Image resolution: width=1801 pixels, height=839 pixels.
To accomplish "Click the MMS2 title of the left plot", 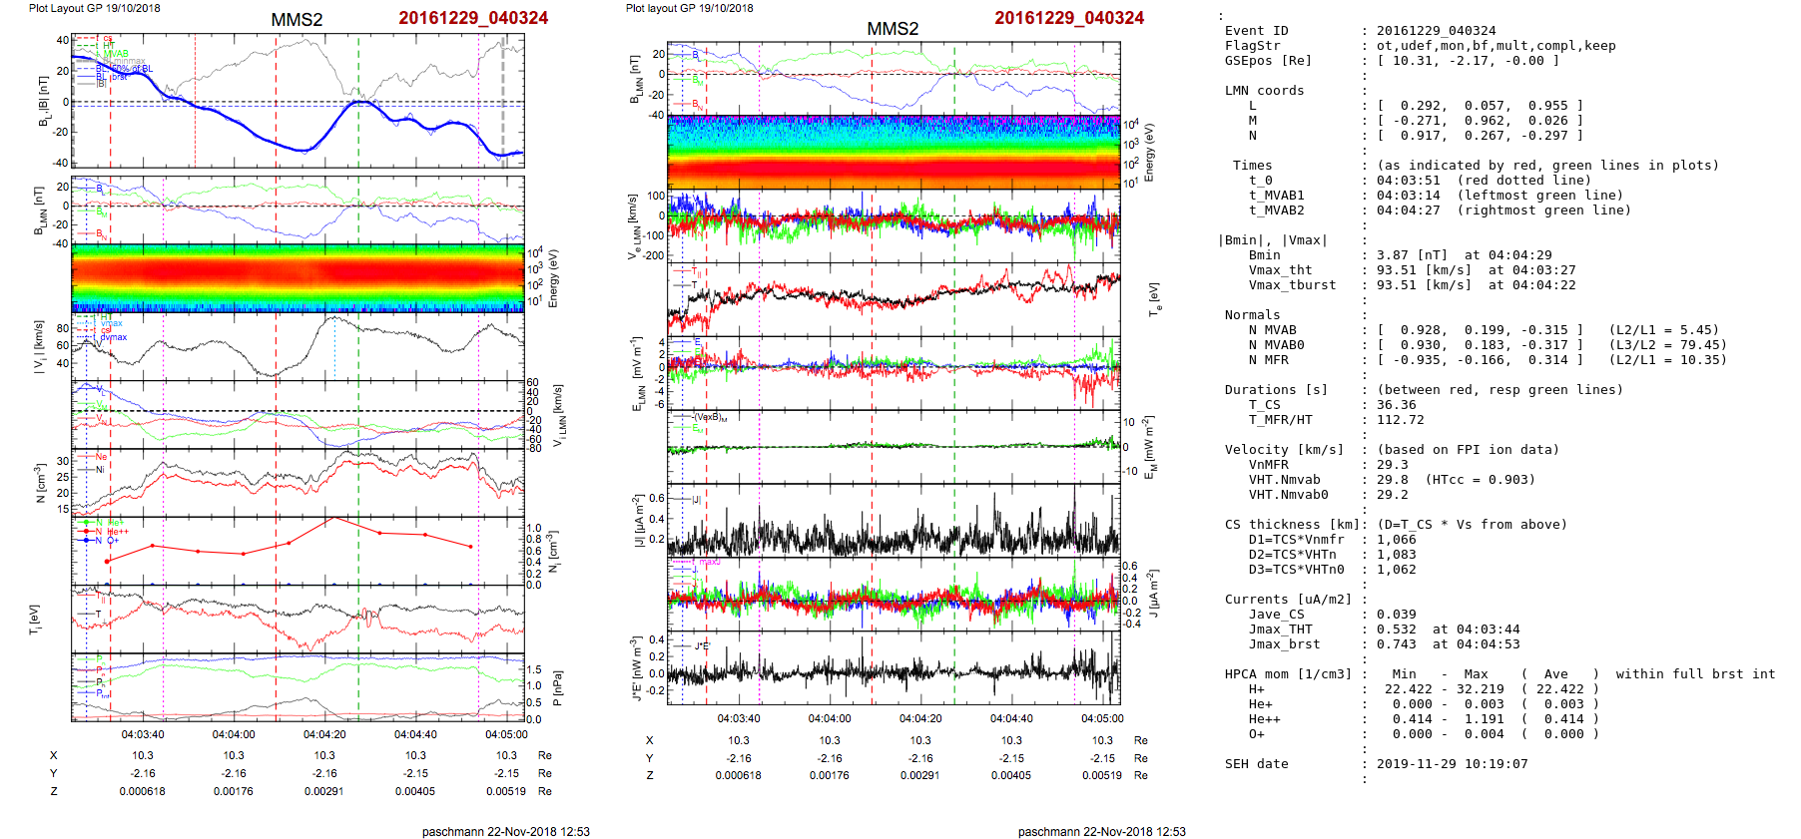I will [x=297, y=20].
